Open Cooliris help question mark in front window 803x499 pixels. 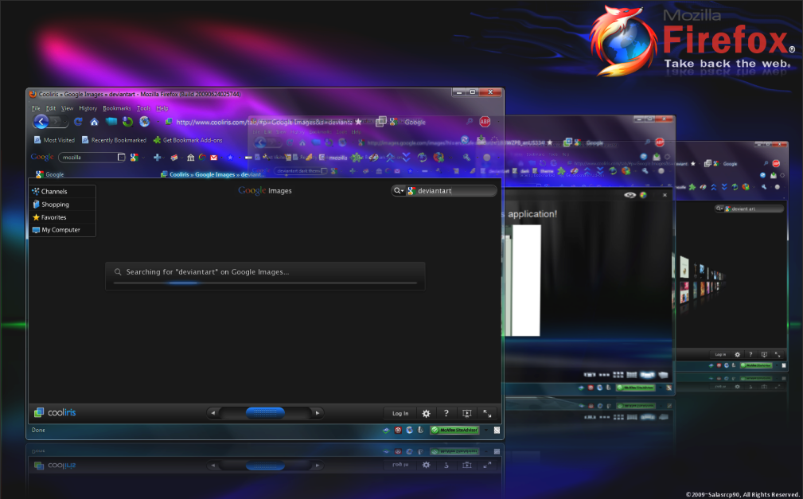point(446,413)
